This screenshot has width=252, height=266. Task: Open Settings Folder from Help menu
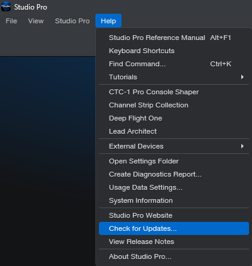[174, 161]
